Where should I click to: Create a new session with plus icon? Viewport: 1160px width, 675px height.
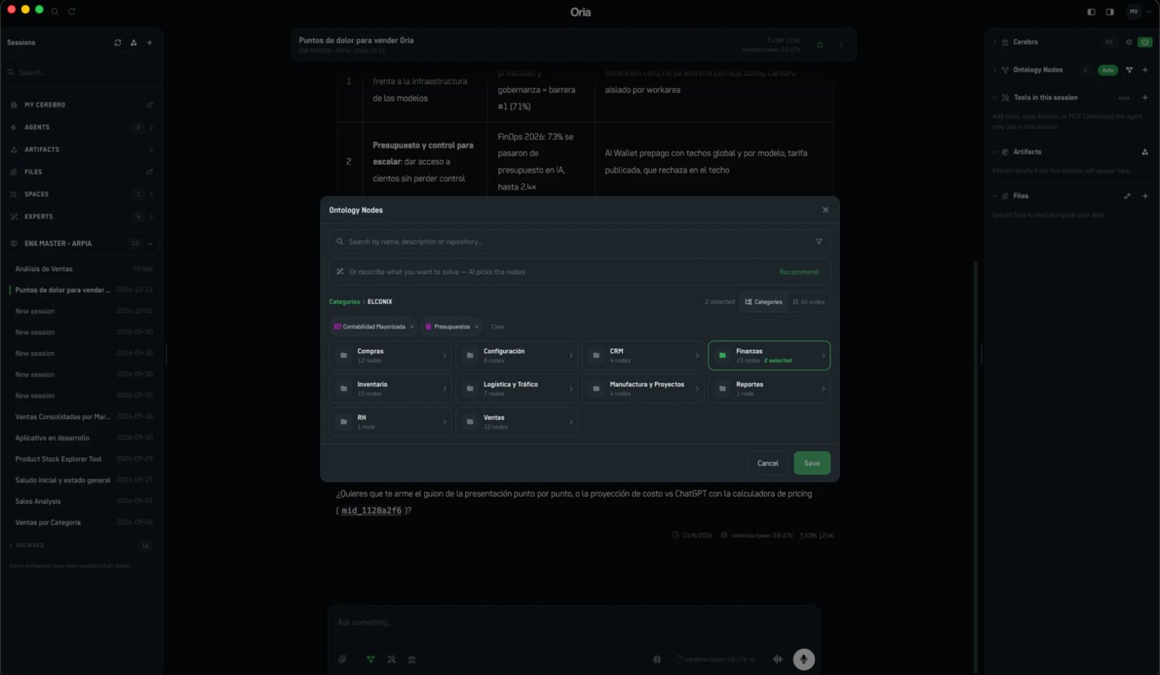149,43
